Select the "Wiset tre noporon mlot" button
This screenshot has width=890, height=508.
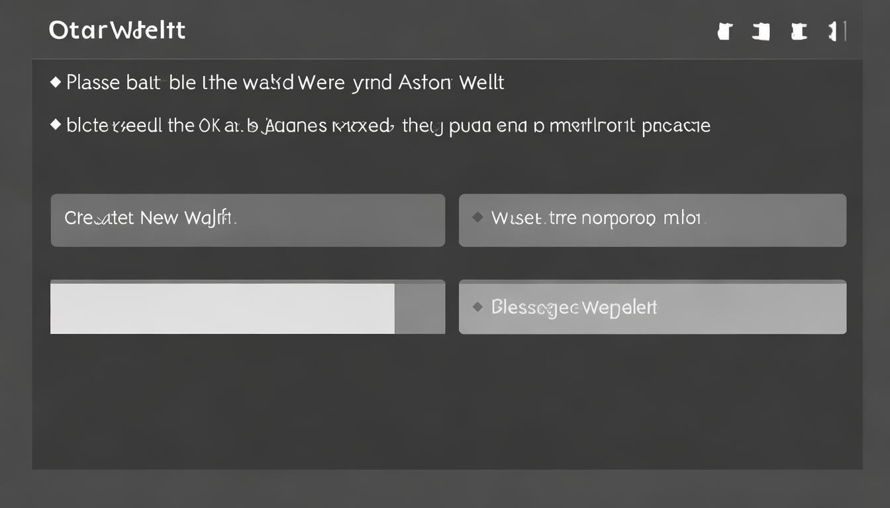pos(652,220)
